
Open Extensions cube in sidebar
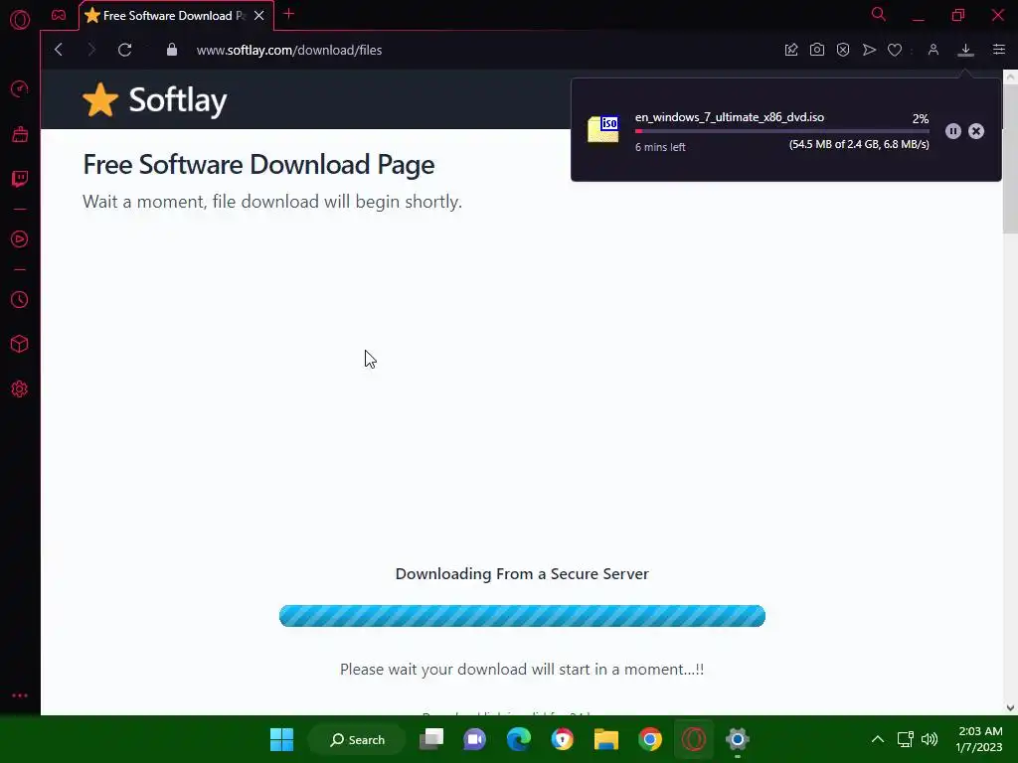click(20, 344)
